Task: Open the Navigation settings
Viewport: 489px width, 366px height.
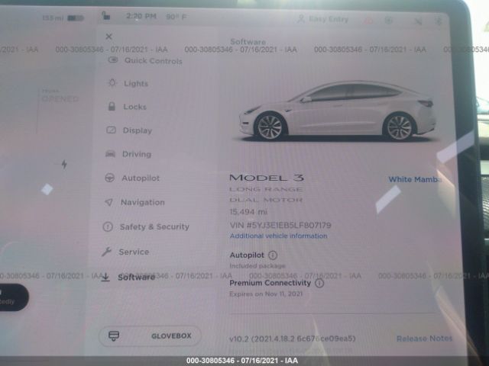Action: coord(134,202)
